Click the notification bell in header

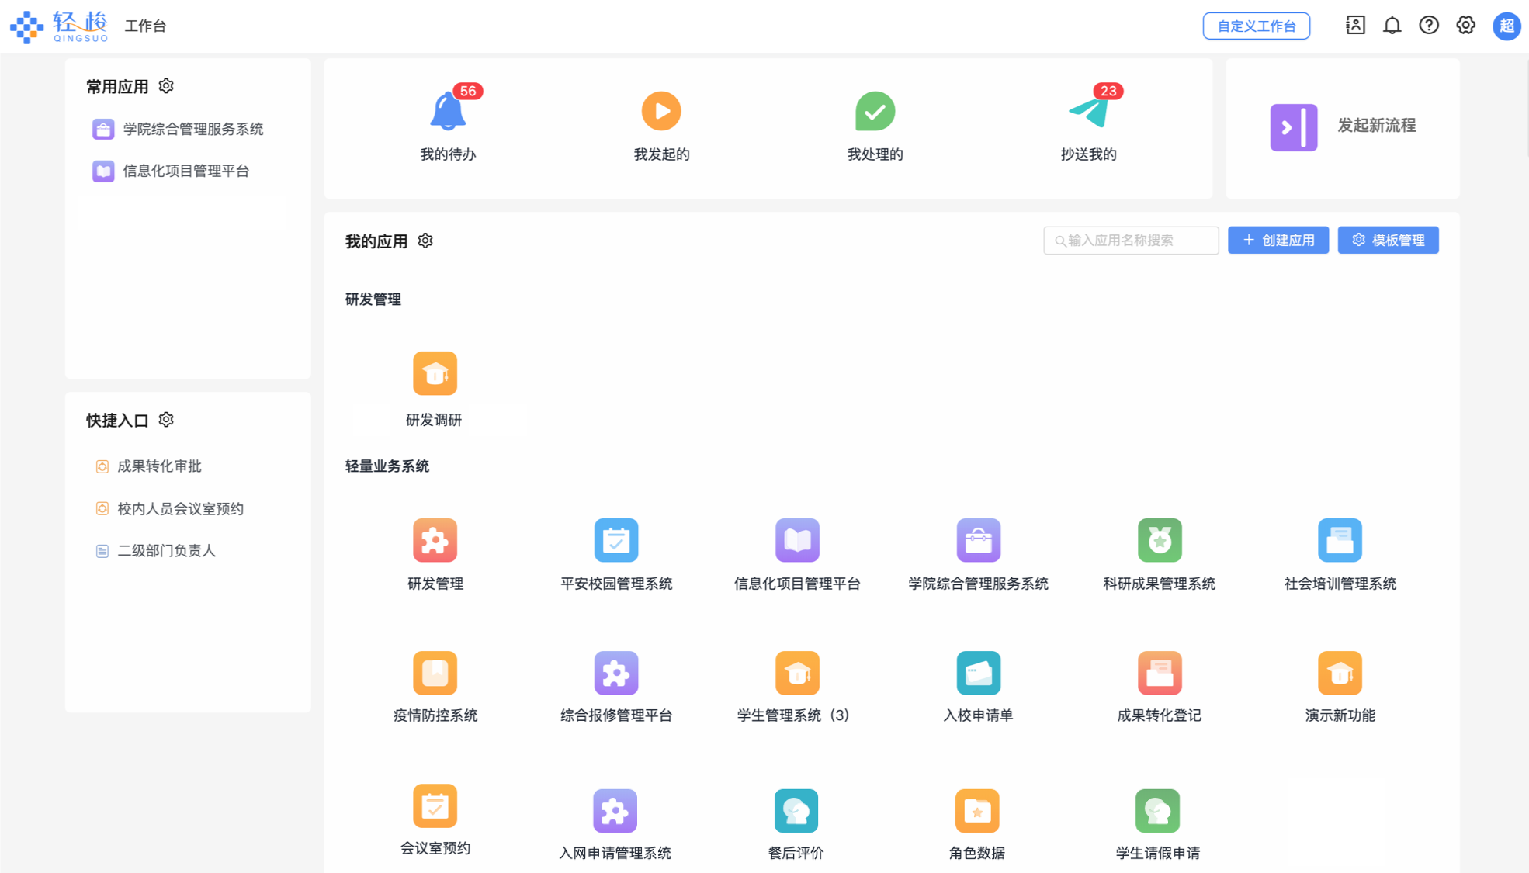(x=1392, y=26)
